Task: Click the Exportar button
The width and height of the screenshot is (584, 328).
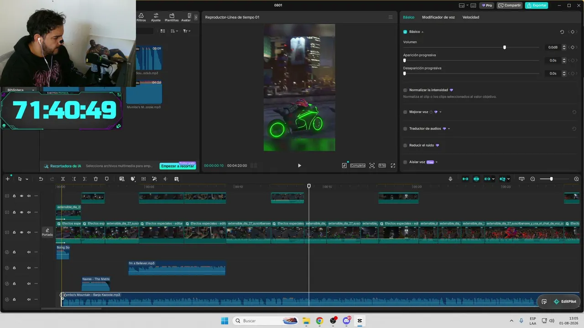Action: (x=537, y=5)
